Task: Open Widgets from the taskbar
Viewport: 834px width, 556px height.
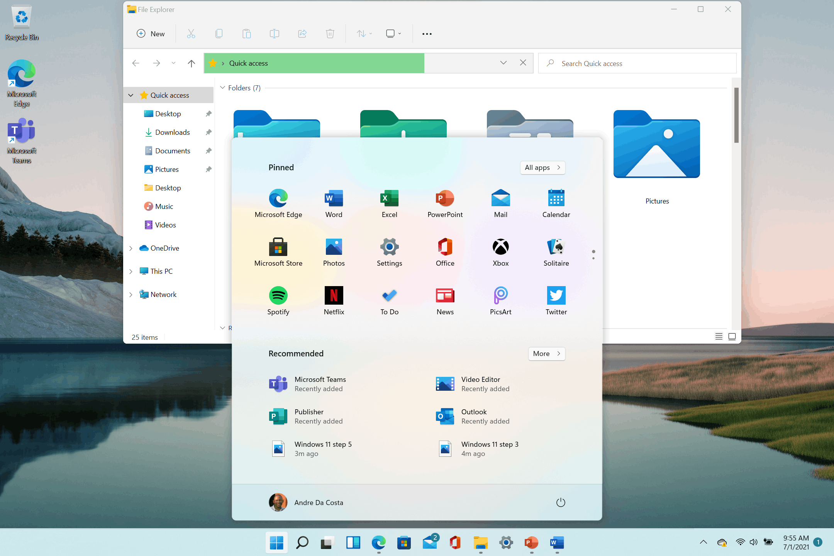Action: 353,542
